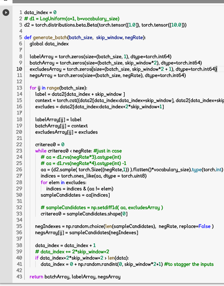This screenshot has width=224, height=286.
Task: Click the commented 'negRate*4' rvs line
Action: point(83,163)
